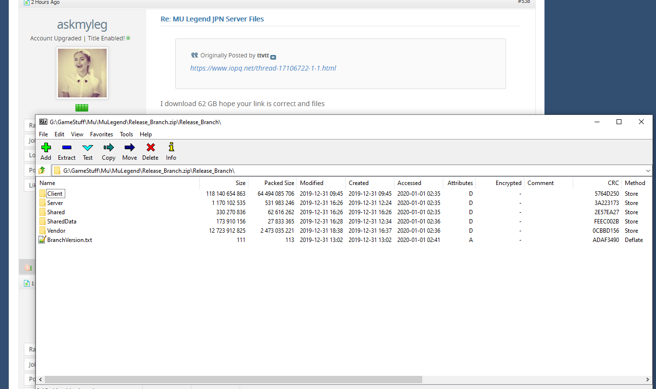Image resolution: width=656 pixels, height=389 pixels.
Task: Click the 7-Zip title bar icon
Action: tap(43, 122)
